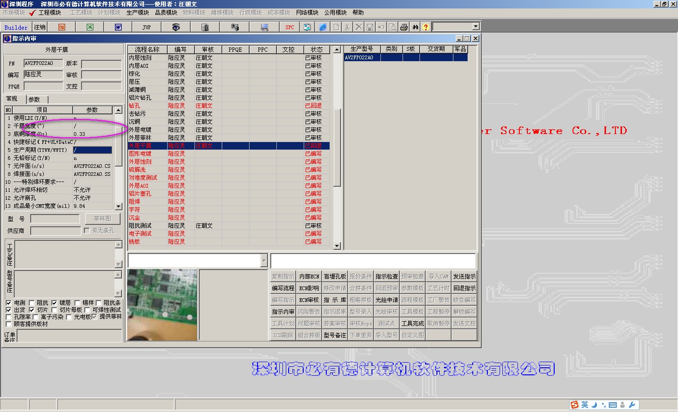This screenshot has height=412, width=678.
Task: Click the Sogou S icon in tray
Action: [x=574, y=405]
